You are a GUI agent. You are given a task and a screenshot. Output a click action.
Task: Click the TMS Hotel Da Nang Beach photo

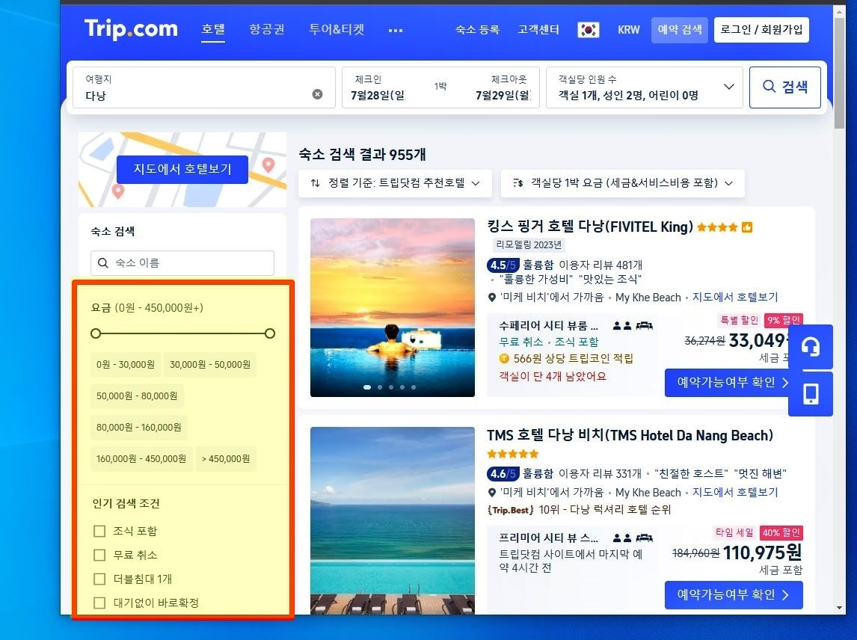click(x=393, y=520)
